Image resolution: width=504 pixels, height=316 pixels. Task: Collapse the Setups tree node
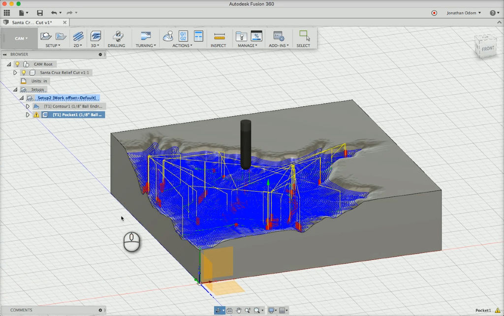tap(15, 90)
